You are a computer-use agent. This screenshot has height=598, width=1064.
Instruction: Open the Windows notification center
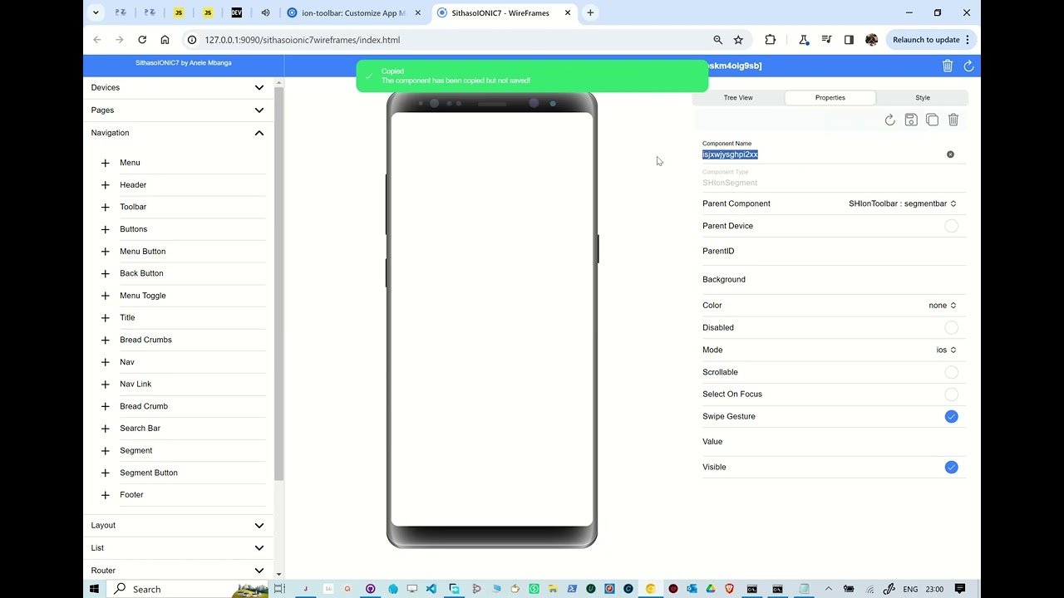tap(960, 589)
